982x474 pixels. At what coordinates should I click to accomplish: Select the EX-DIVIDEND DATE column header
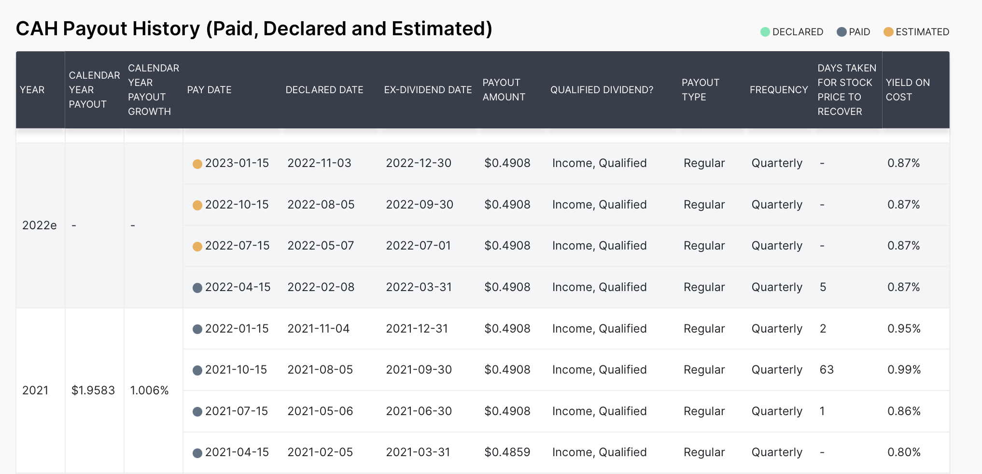[x=428, y=90]
